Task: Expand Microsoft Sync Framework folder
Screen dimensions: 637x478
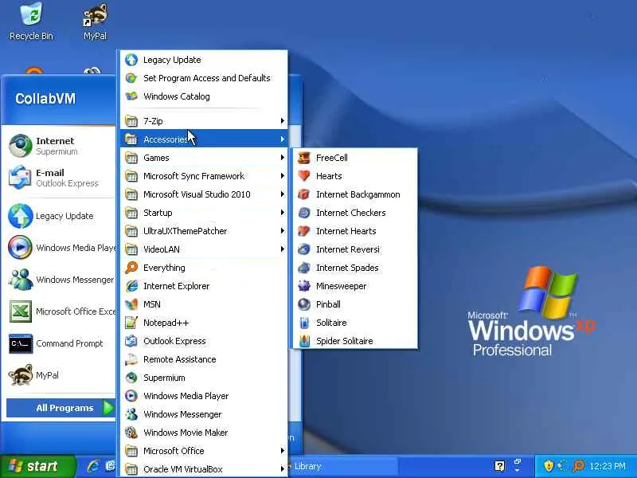Action: point(204,176)
